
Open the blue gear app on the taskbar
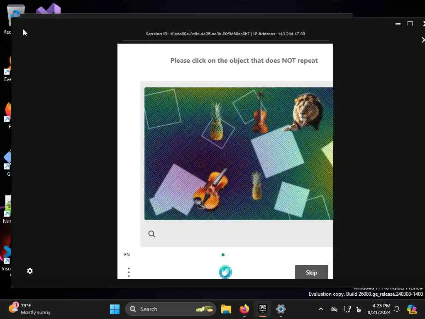tap(281, 309)
